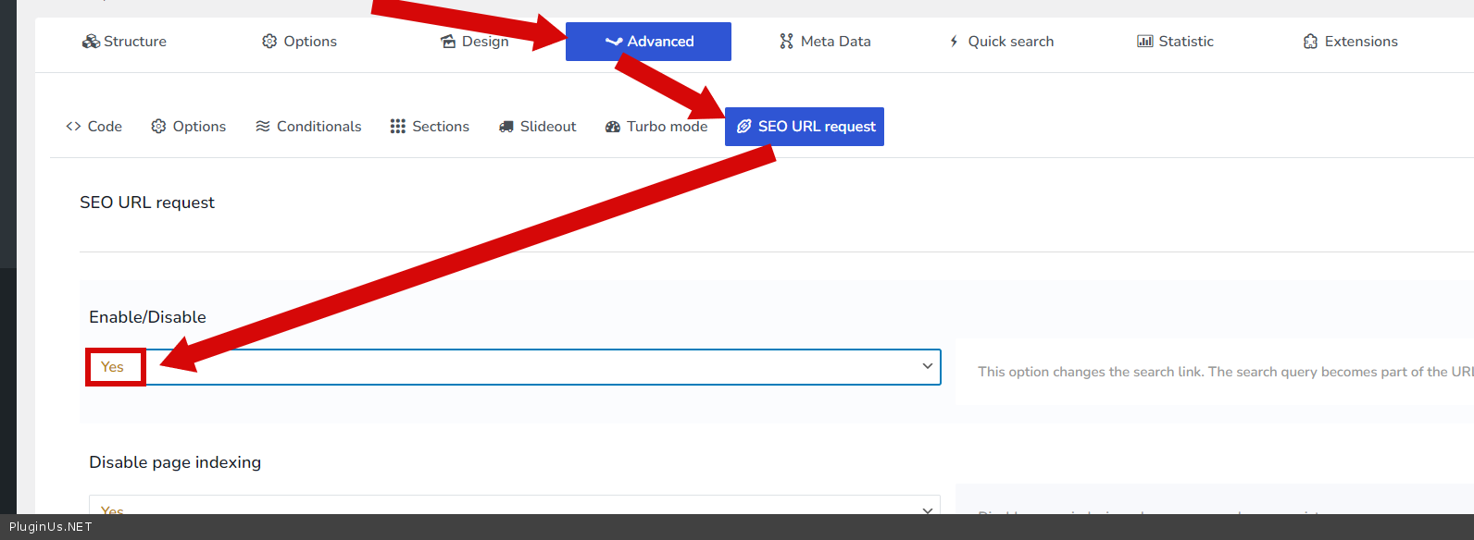1474x540 pixels.
Task: Switch to the Design tab
Action: (475, 42)
